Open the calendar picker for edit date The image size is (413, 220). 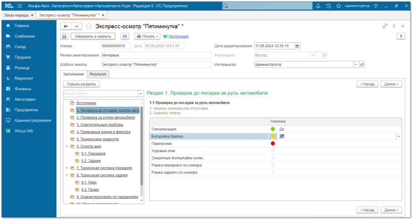tap(297, 46)
